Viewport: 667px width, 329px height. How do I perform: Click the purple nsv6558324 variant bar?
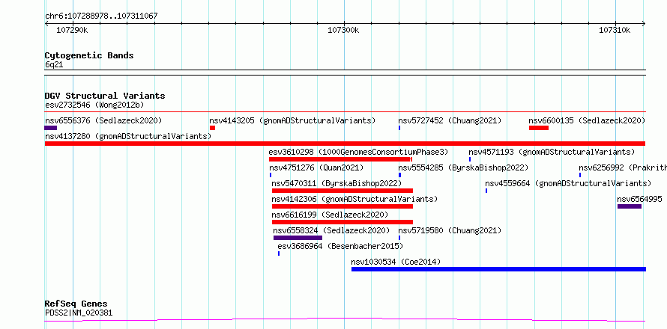(x=298, y=238)
